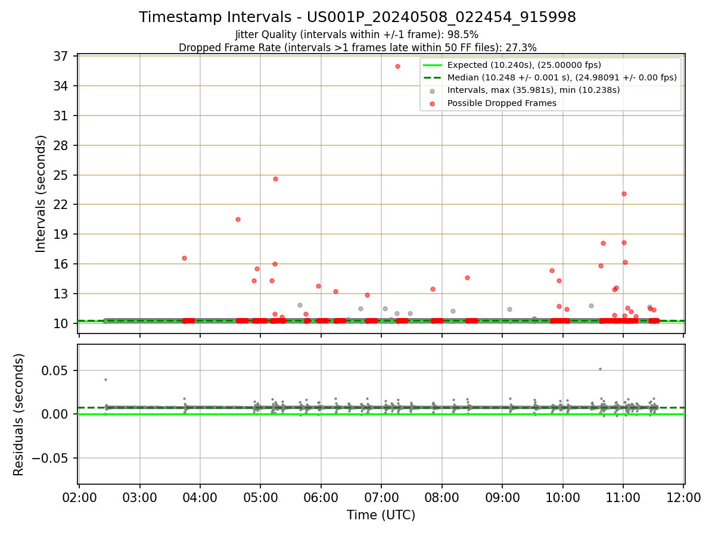Screen dimensions: 715x536
Task: Select the red point at 13.8 seconds near 05:57
Action: [x=318, y=286]
